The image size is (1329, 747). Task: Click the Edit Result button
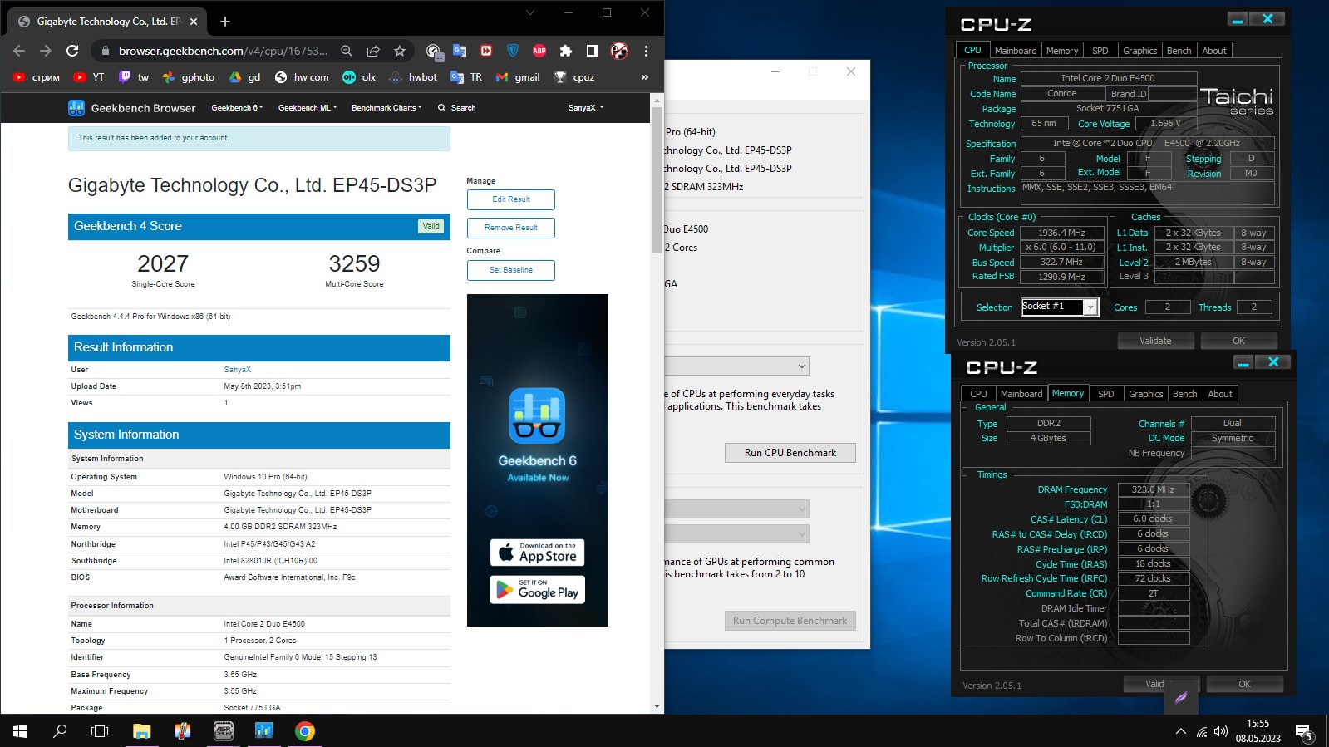click(511, 199)
